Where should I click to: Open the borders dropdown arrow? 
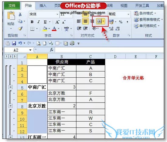37,29
